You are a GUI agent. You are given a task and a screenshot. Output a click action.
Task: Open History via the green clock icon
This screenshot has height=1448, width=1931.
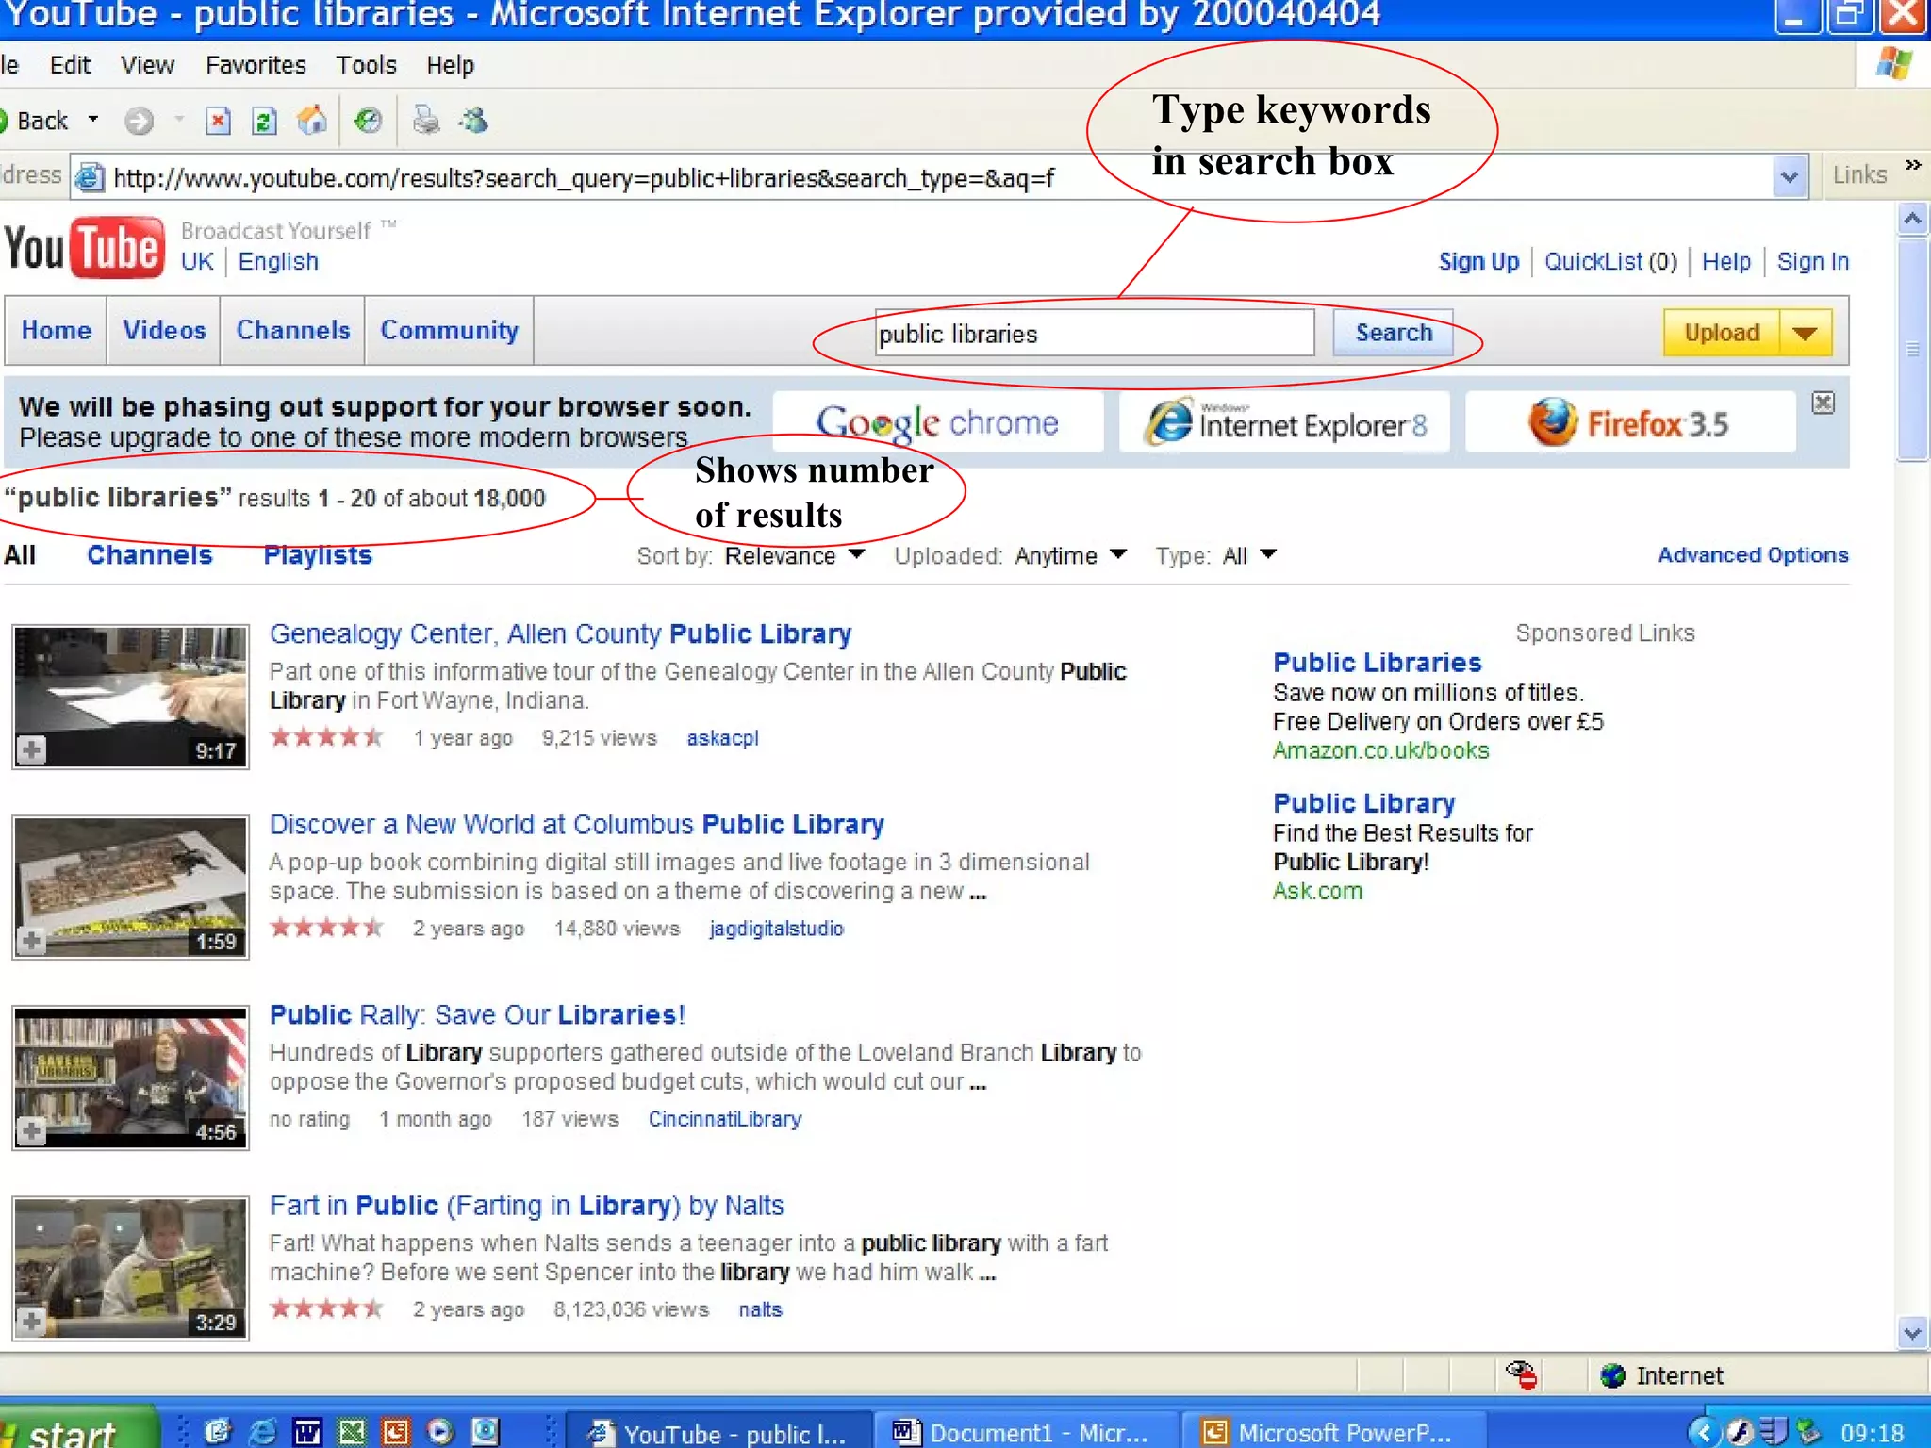pos(368,120)
